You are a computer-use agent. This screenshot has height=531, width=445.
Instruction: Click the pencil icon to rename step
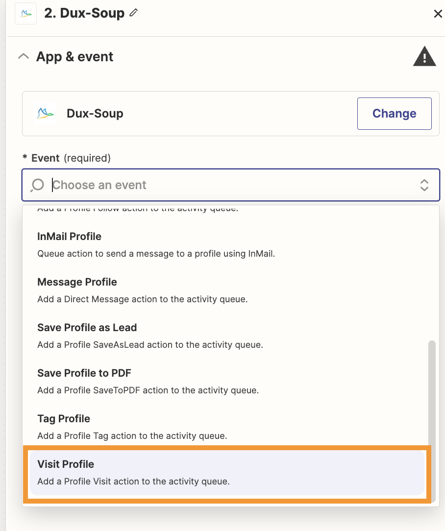pos(133,13)
